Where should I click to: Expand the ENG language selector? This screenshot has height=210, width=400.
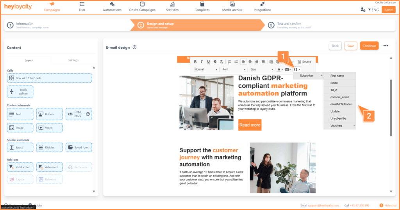[373, 10]
